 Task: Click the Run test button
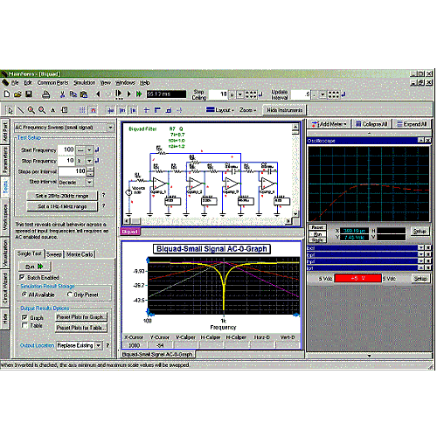pyautogui.click(x=35, y=267)
